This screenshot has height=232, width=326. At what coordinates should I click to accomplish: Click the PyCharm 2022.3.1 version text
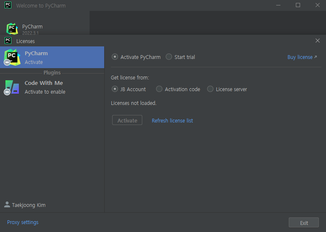(31, 33)
